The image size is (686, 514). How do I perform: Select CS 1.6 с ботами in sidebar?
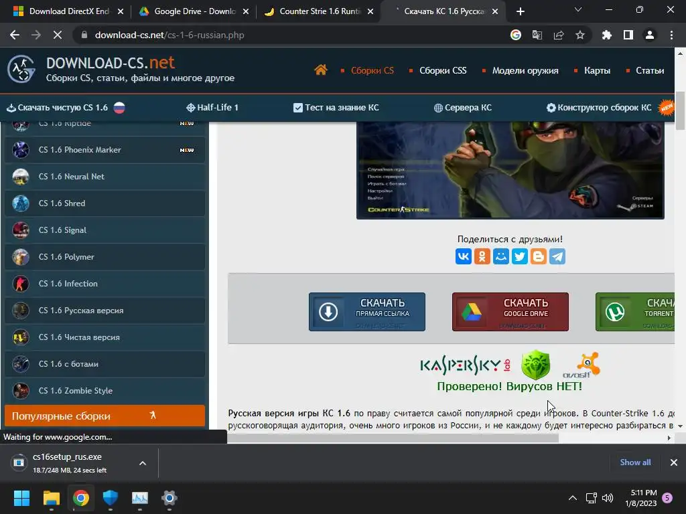(x=105, y=363)
